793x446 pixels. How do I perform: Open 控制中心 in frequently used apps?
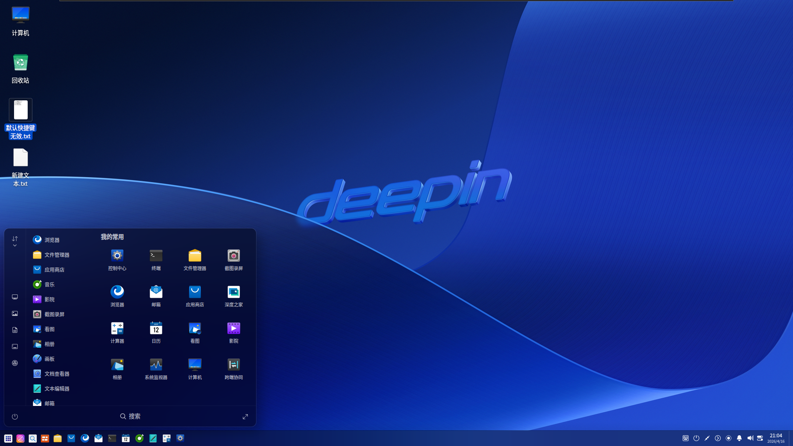click(x=117, y=256)
